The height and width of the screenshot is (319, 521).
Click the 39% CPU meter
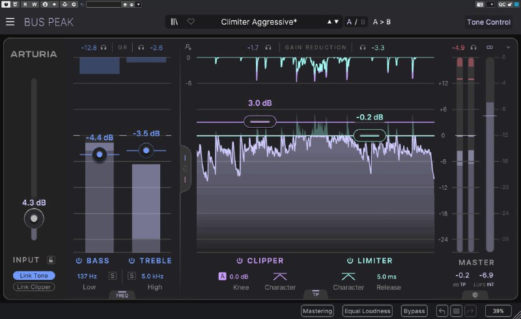coord(498,311)
